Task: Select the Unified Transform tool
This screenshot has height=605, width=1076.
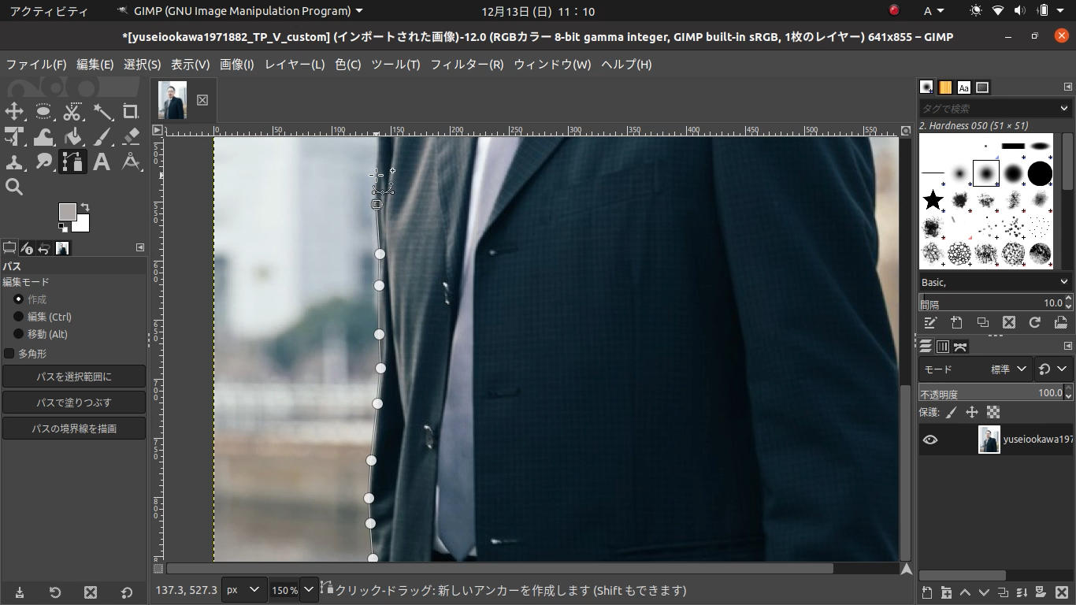Action: tap(14, 136)
